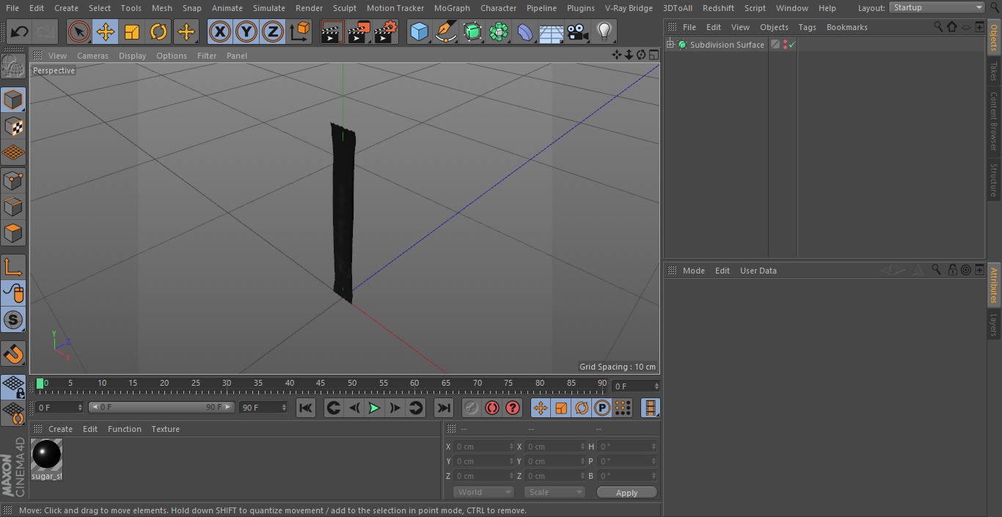
Task: Select the Live Selection tool
Action: (x=79, y=32)
